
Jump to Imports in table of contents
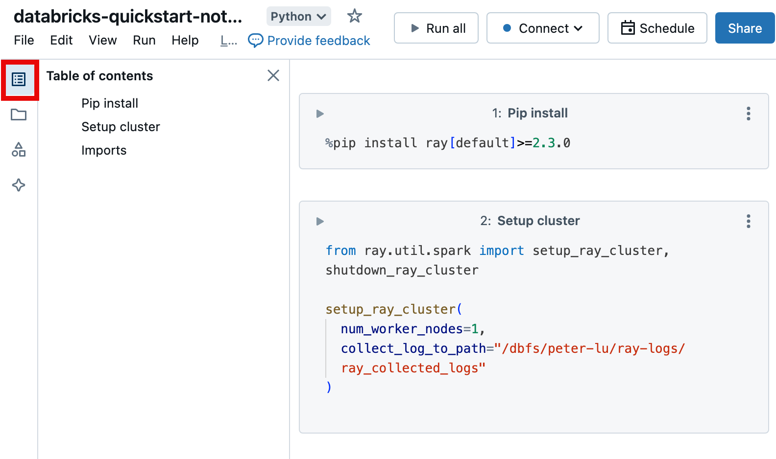[104, 150]
